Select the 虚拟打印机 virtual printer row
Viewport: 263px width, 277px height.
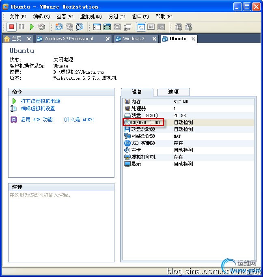point(188,157)
